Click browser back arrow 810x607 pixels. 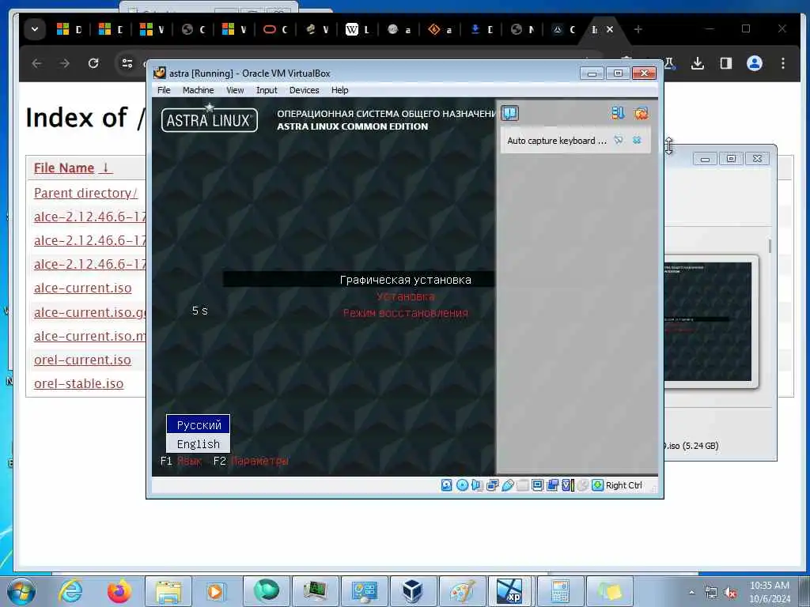click(x=36, y=63)
